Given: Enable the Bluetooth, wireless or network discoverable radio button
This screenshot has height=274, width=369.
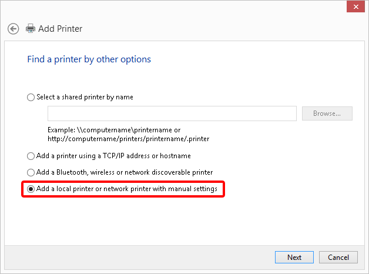Looking at the screenshot, I should [31, 172].
